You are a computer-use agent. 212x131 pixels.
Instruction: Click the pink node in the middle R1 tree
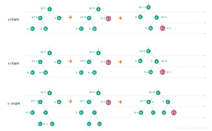[x=108, y=62]
